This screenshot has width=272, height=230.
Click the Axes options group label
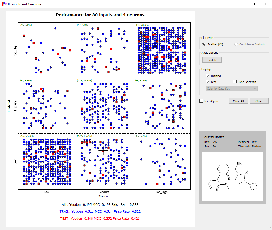(x=210, y=53)
